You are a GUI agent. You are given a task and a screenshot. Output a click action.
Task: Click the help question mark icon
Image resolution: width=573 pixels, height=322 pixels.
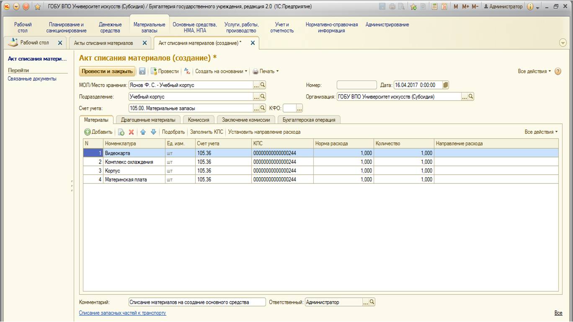558,71
